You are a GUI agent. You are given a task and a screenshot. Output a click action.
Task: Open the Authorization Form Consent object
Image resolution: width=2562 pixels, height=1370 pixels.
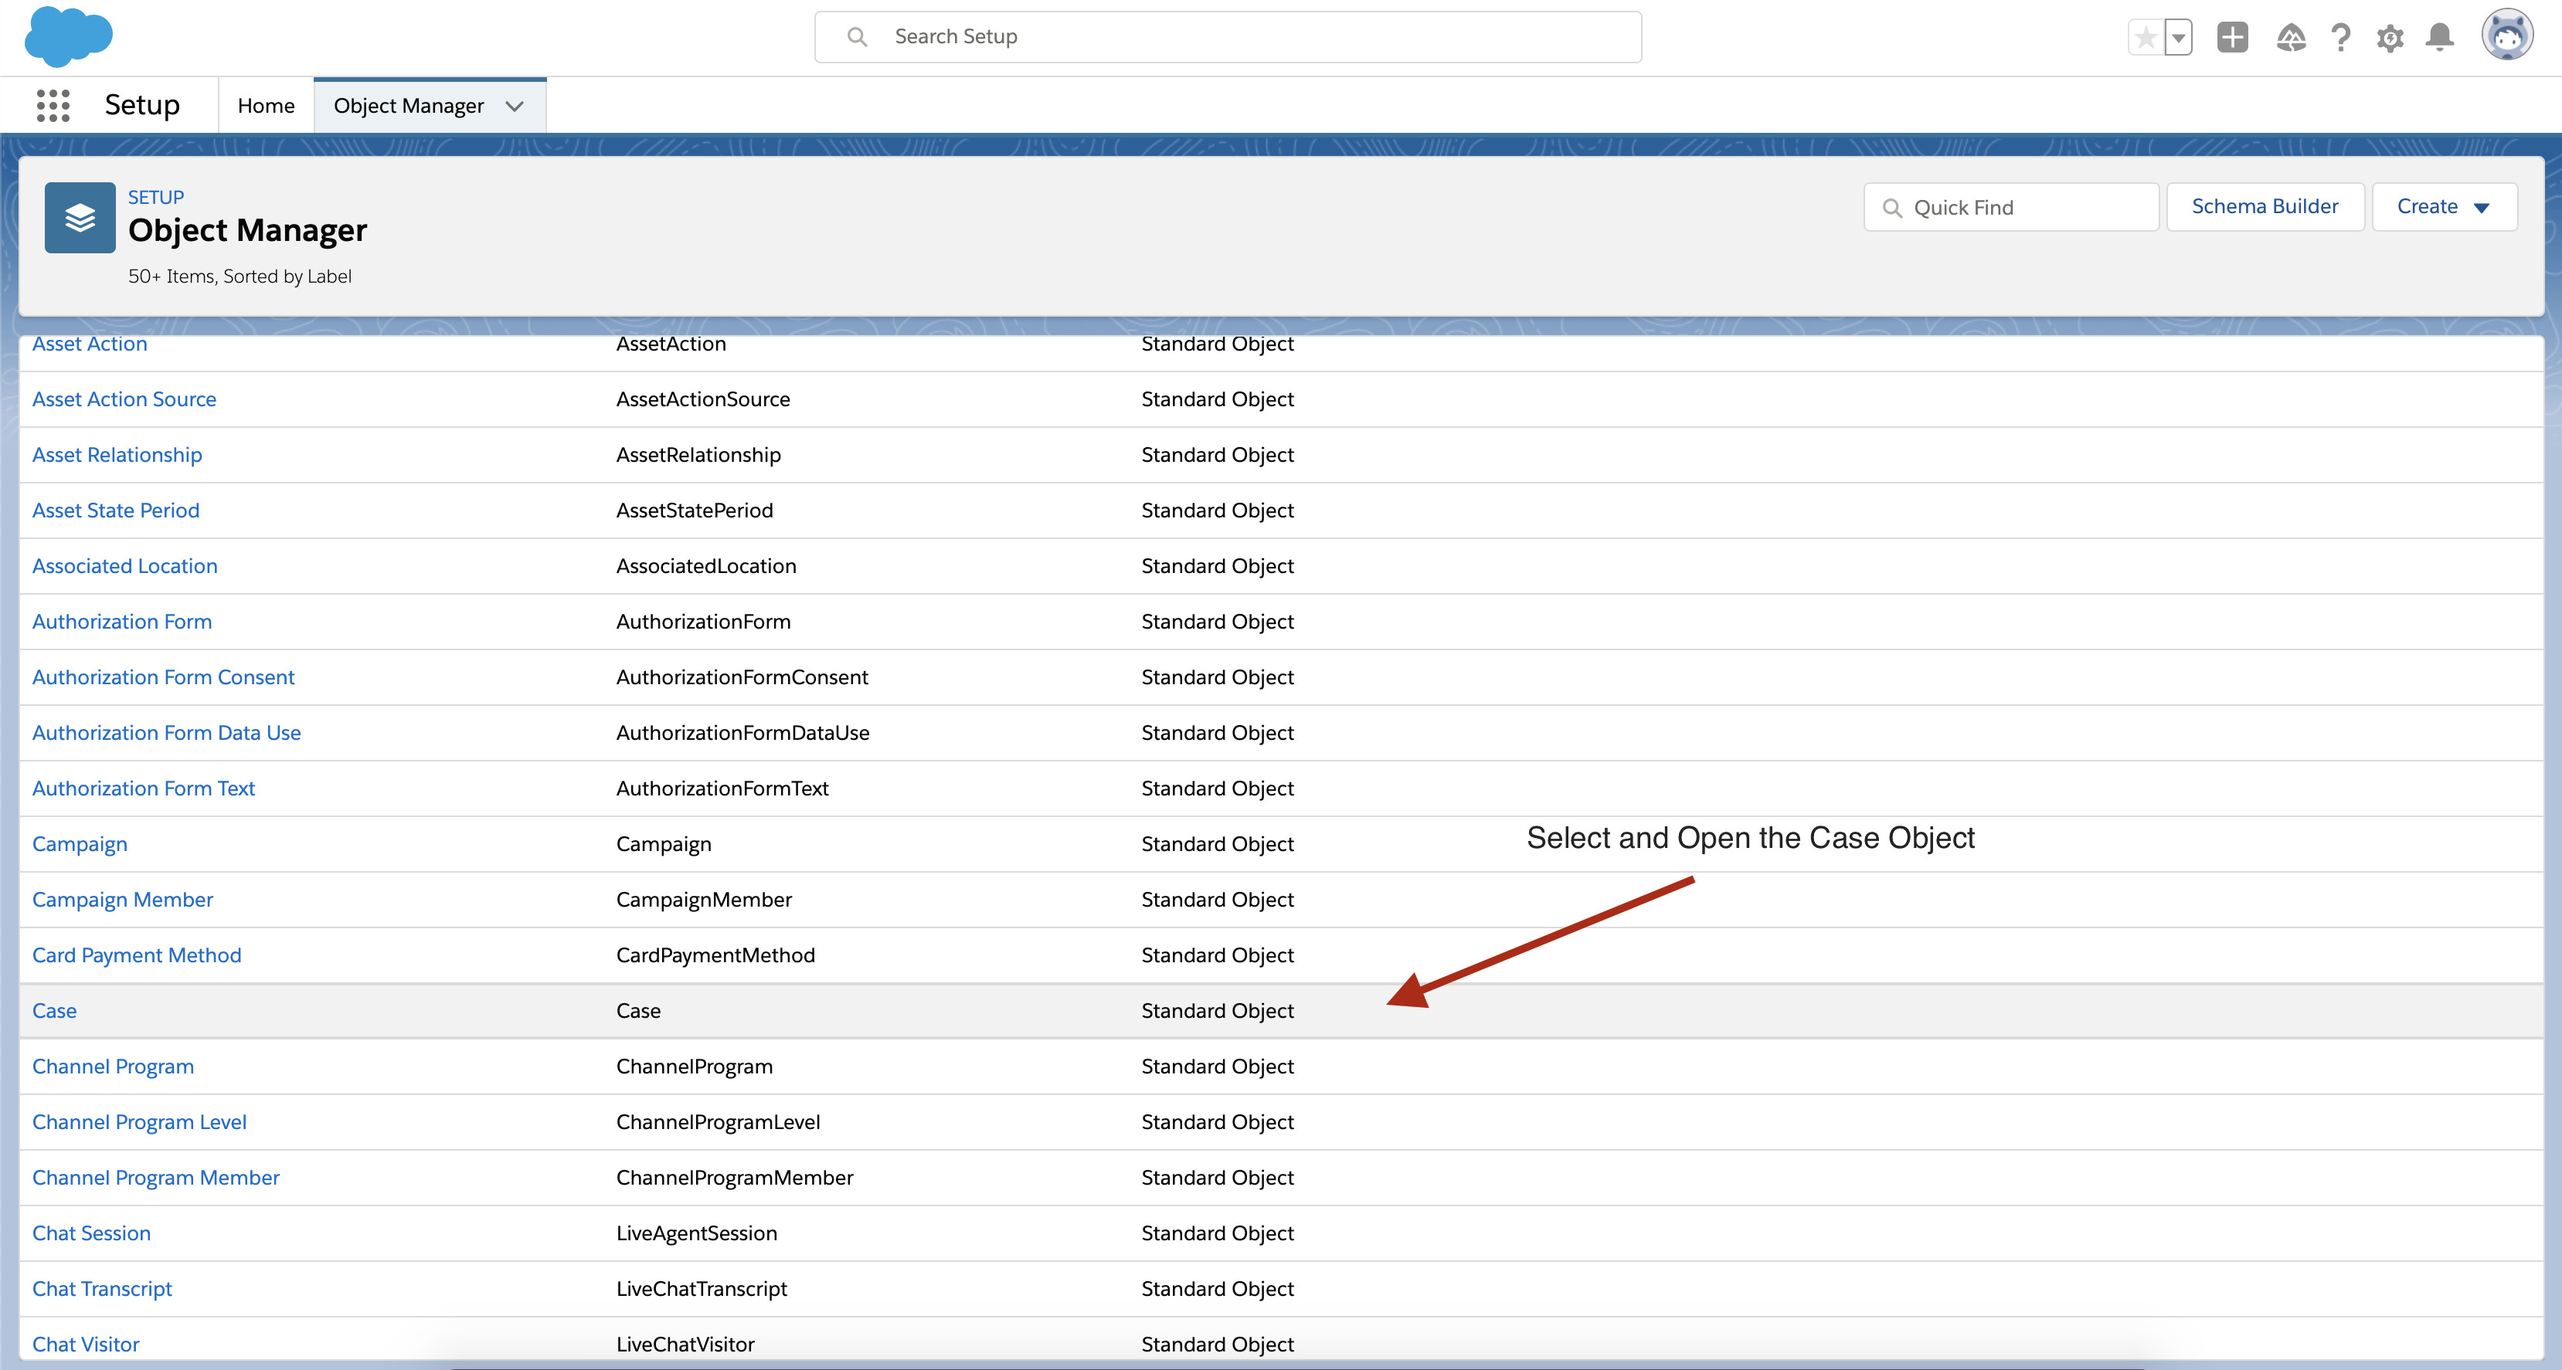(x=163, y=677)
